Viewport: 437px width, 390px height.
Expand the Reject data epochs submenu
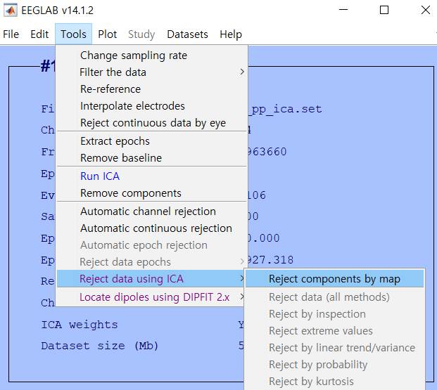point(152,262)
